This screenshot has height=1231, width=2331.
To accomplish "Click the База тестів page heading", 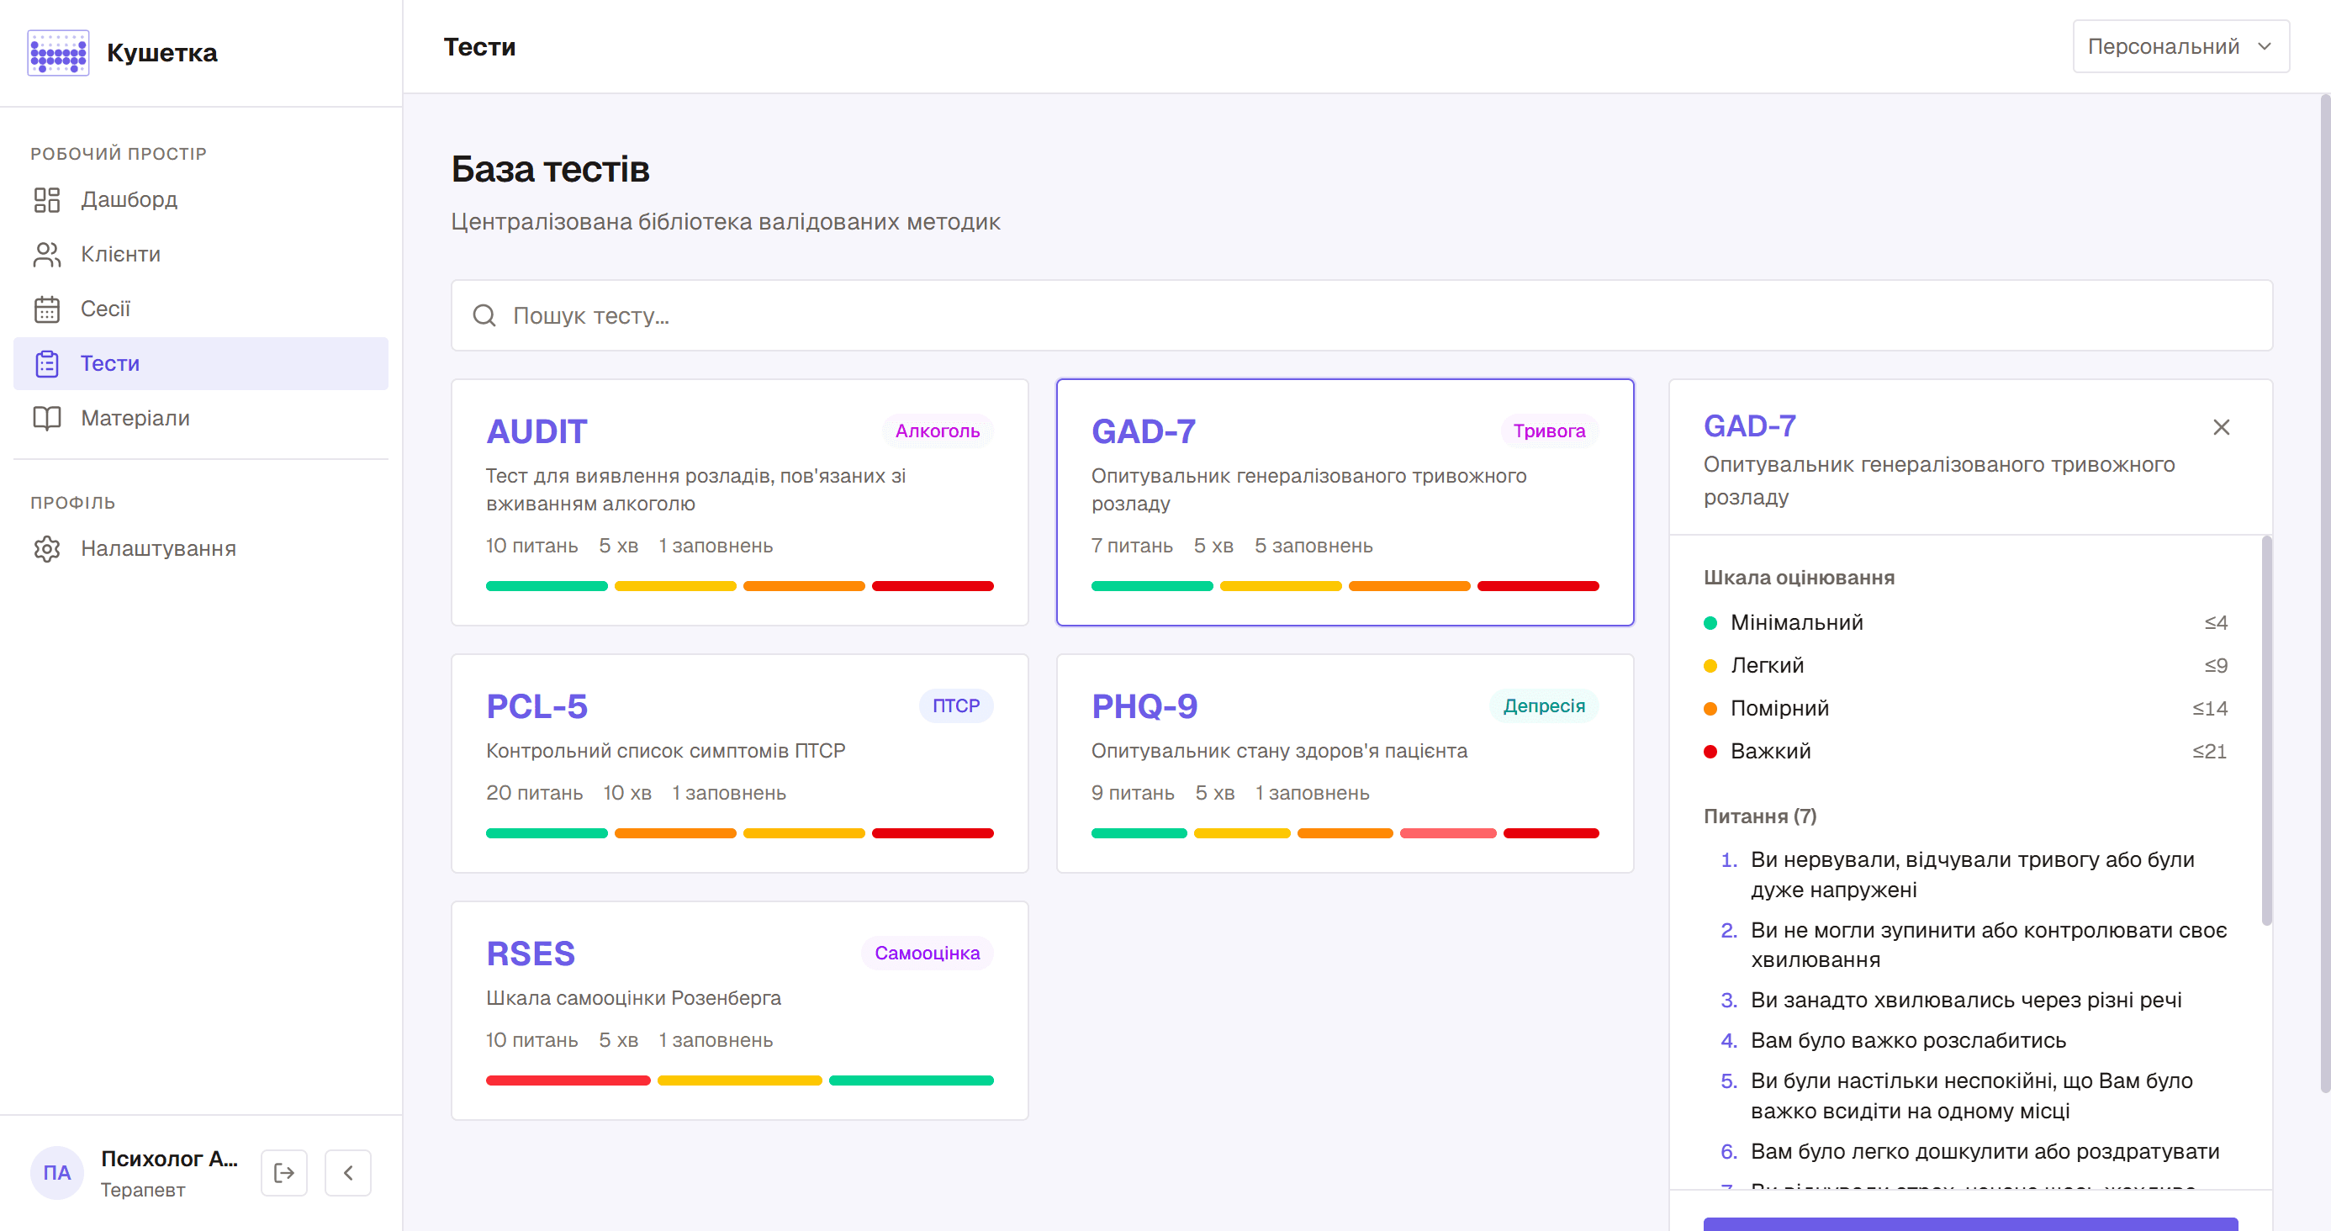I will [550, 169].
